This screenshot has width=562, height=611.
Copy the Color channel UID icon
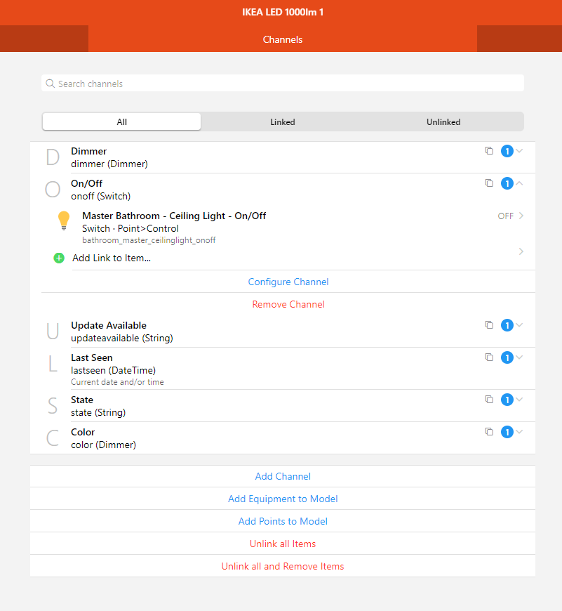489,432
